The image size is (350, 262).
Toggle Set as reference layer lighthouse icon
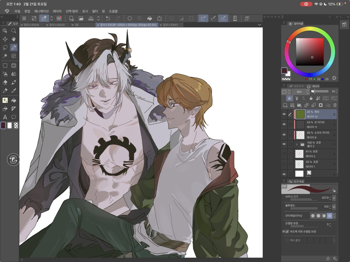click(297, 98)
